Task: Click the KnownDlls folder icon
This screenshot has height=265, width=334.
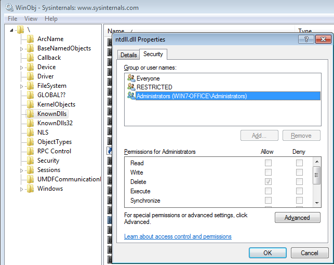Action: [30, 114]
